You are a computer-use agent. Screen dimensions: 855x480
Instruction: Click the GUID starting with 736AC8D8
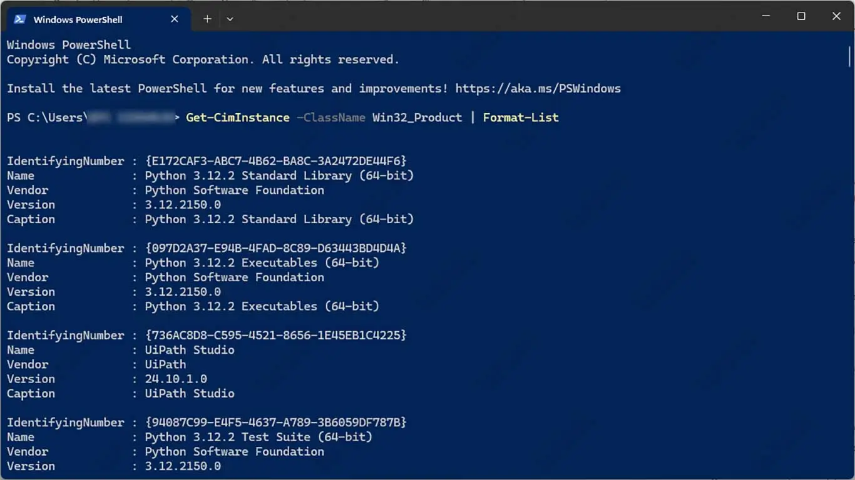click(x=275, y=336)
